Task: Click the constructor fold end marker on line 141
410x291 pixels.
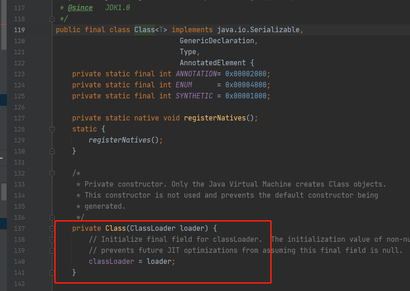Action: click(52, 273)
